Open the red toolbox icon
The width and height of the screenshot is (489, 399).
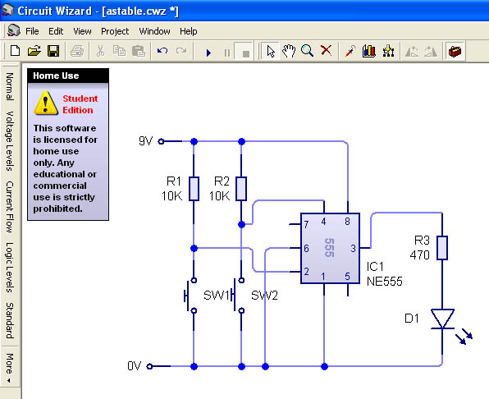click(455, 51)
